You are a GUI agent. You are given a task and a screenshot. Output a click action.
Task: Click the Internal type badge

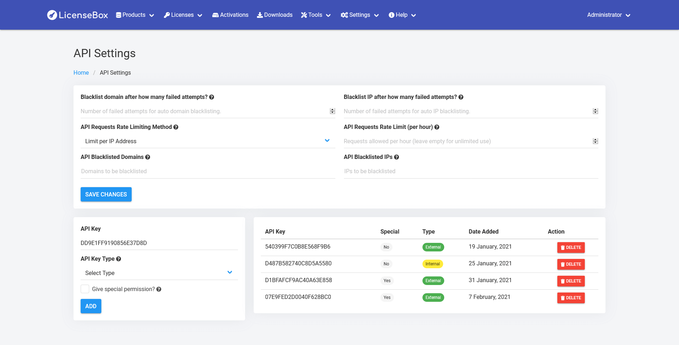point(432,264)
